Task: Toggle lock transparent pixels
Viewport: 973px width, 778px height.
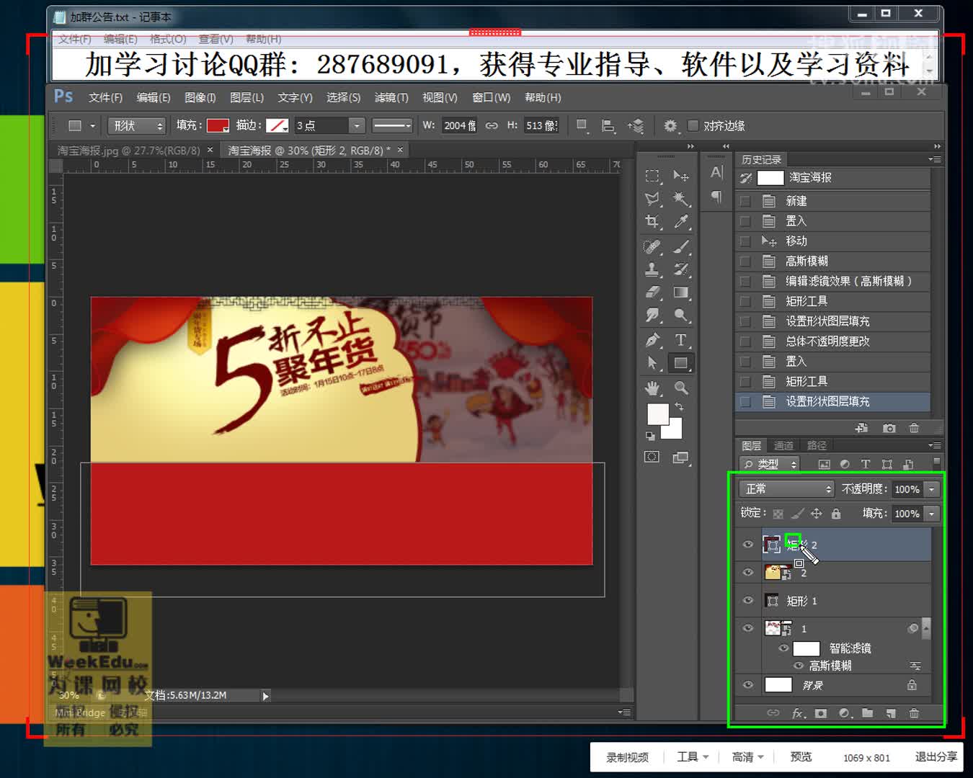Action: click(778, 514)
